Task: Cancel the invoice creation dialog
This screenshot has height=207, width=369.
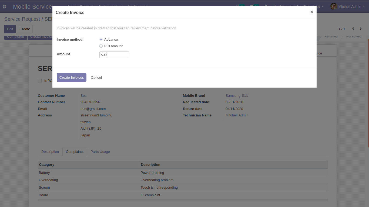Action: [96, 77]
